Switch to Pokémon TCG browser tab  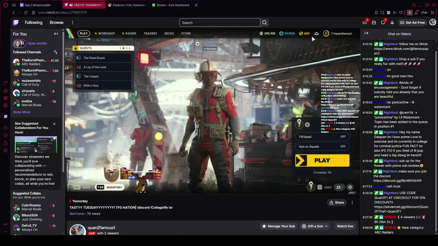tap(127, 5)
